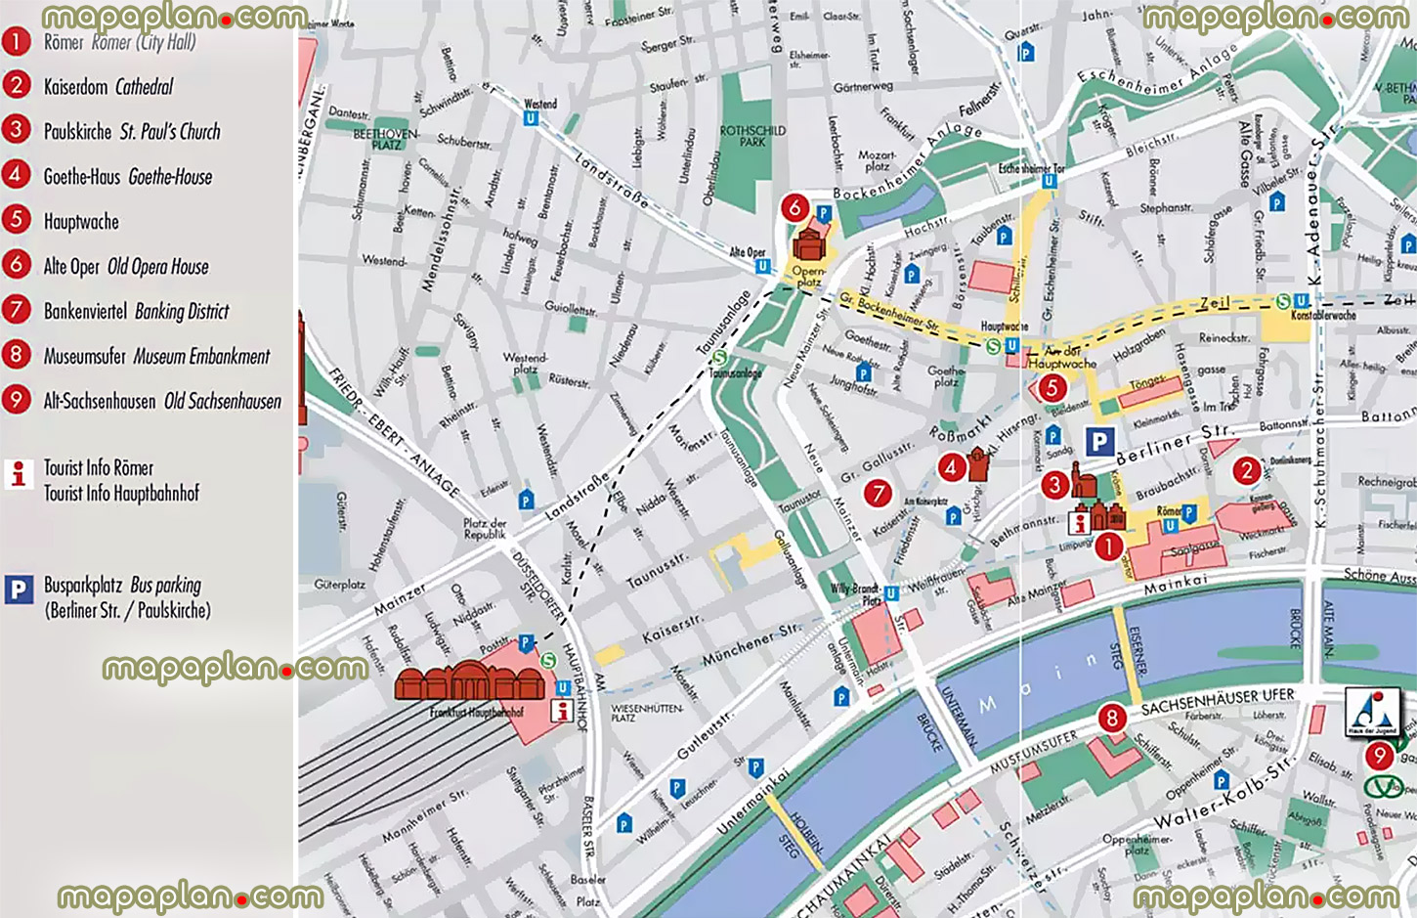Select legend entry 'Museumsufer Museum Embankment'
Screen dimensions: 1417x918
(156, 356)
